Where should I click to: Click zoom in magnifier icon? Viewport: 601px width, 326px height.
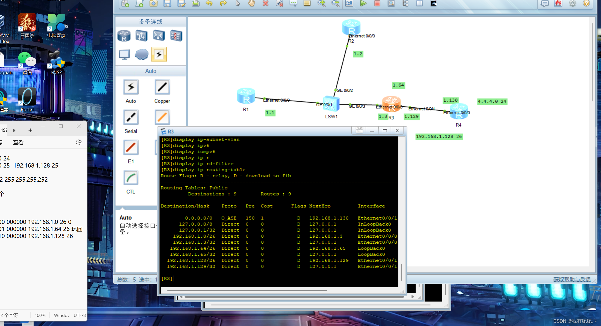click(x=321, y=3)
